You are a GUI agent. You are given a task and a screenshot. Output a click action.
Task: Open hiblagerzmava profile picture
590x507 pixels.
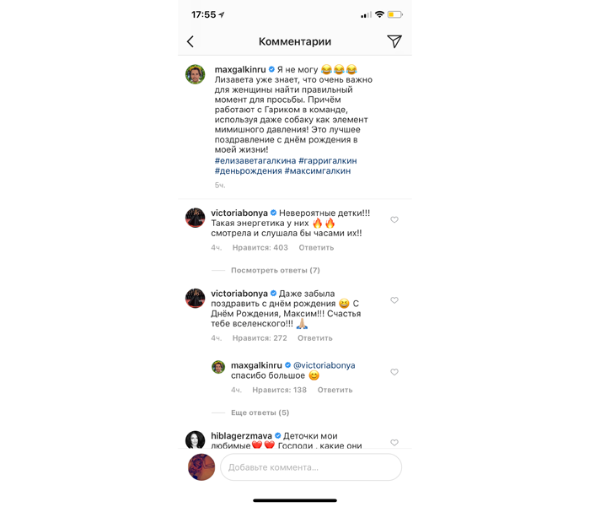coord(196,440)
